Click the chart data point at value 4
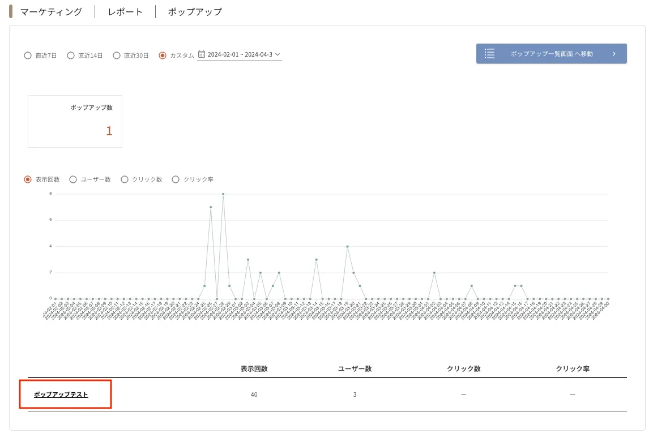Screen dimensions: 653x442 pyautogui.click(x=347, y=246)
